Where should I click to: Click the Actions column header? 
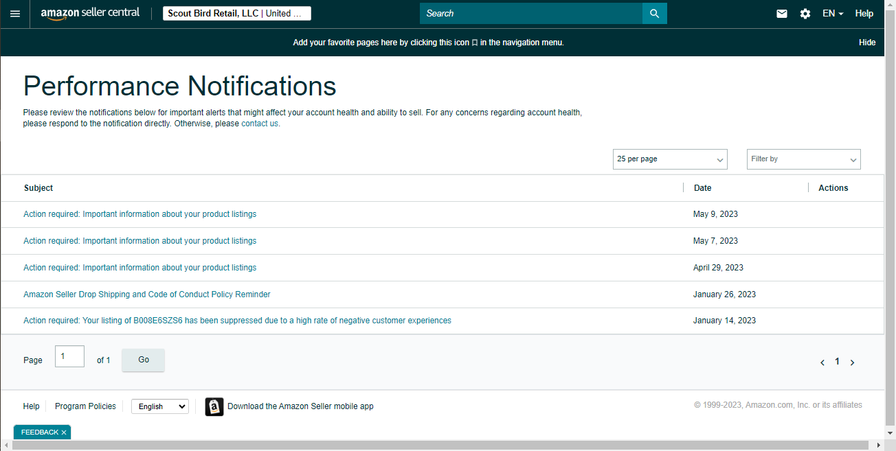pyautogui.click(x=833, y=188)
